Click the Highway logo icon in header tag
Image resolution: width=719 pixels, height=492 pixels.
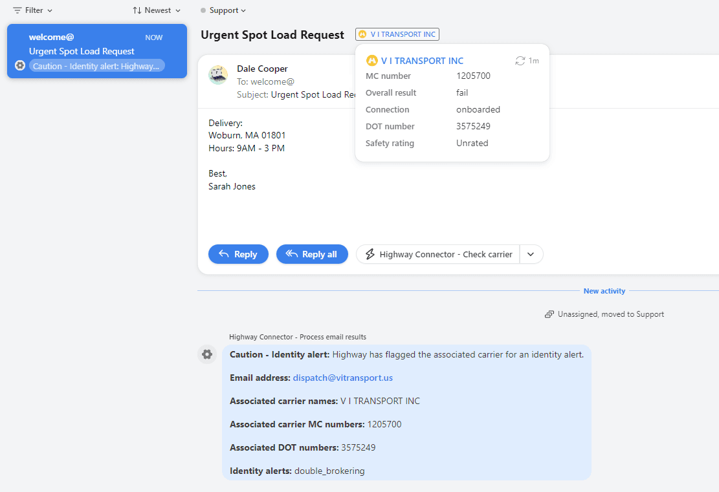click(x=362, y=34)
